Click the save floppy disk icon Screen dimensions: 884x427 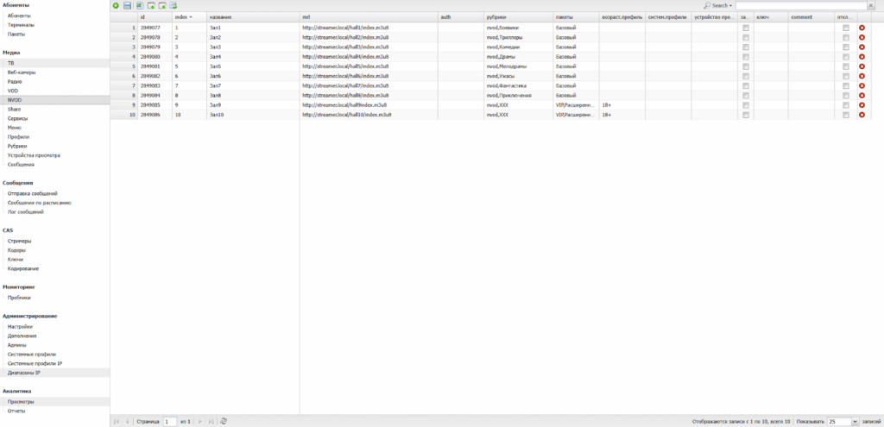(x=128, y=6)
